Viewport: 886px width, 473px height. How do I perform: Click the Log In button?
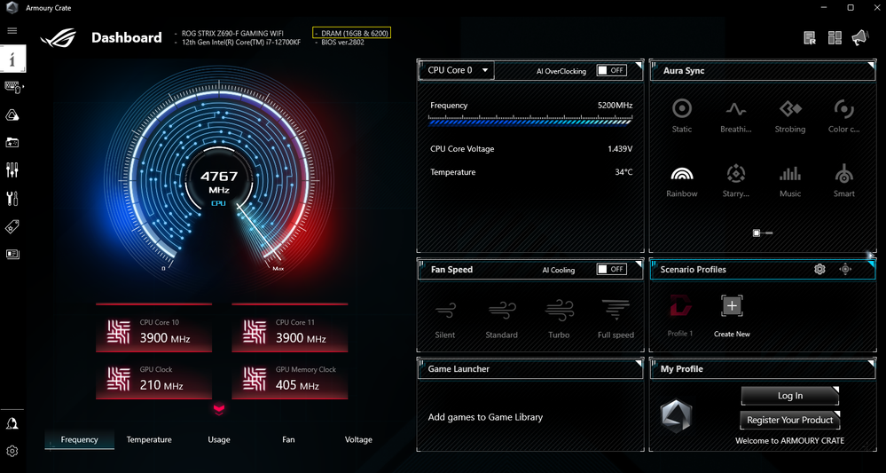pyautogui.click(x=790, y=396)
